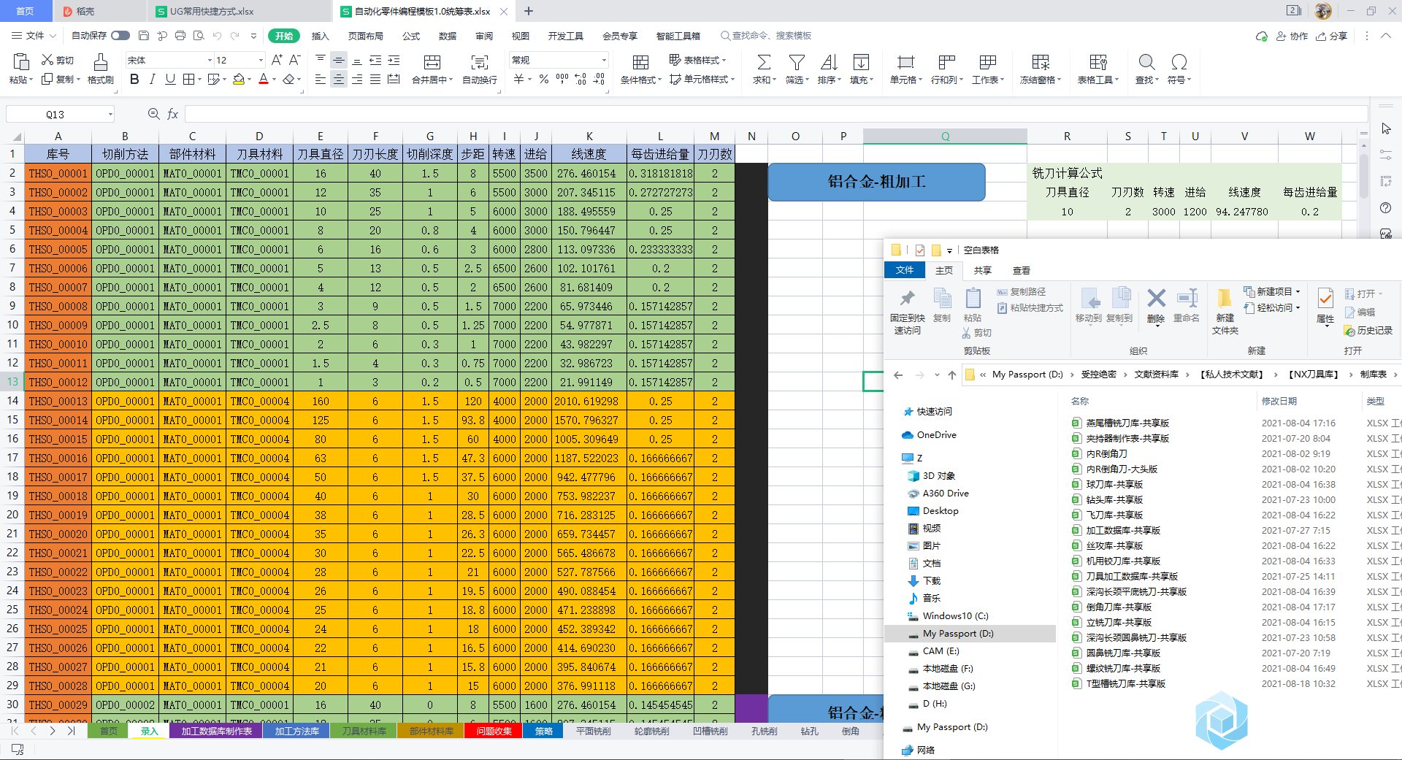Click the save icon in quick access toolbar
Screen dimensions: 1402x760
click(144, 35)
